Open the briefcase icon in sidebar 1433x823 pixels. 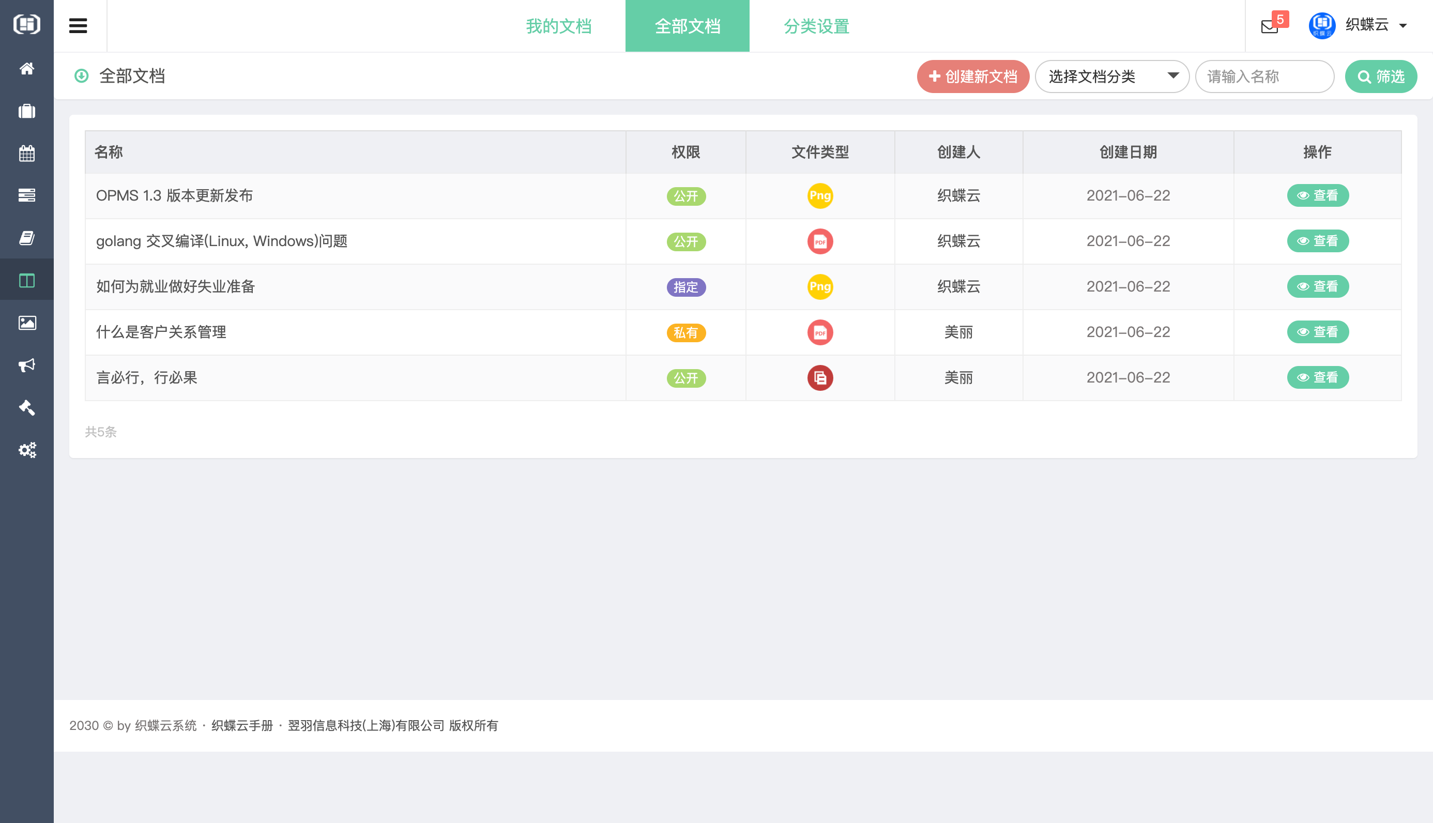26,111
